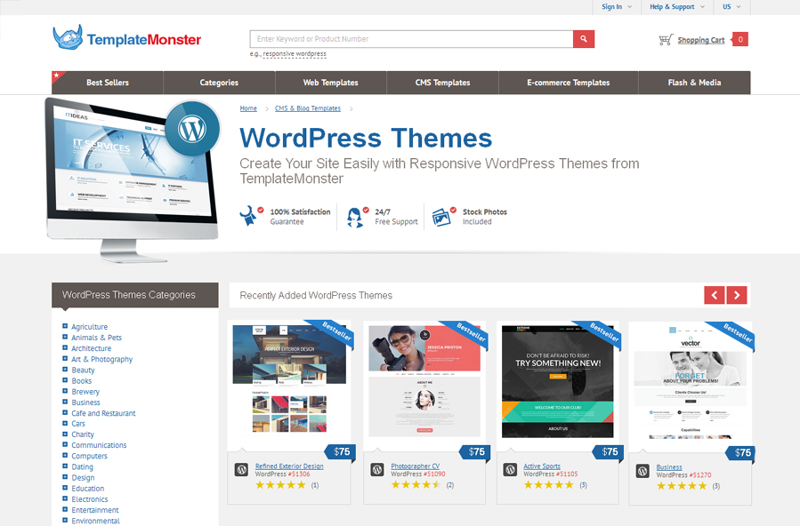Click the TemplateMonster logo
Image resolution: width=800 pixels, height=526 pixels.
click(x=127, y=37)
